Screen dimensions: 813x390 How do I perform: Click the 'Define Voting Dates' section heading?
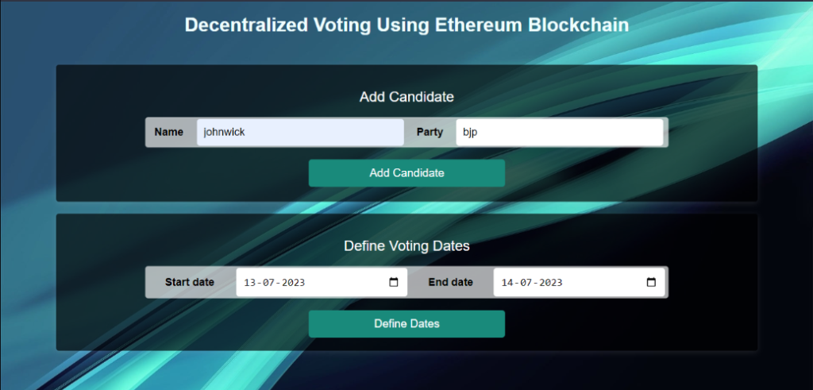point(406,246)
